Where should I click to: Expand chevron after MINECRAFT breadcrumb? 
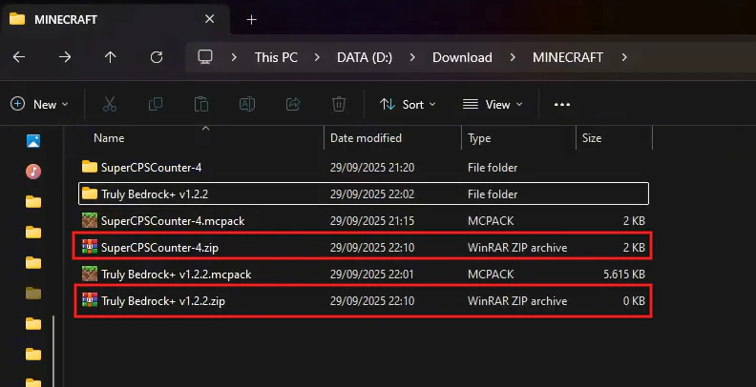[624, 57]
